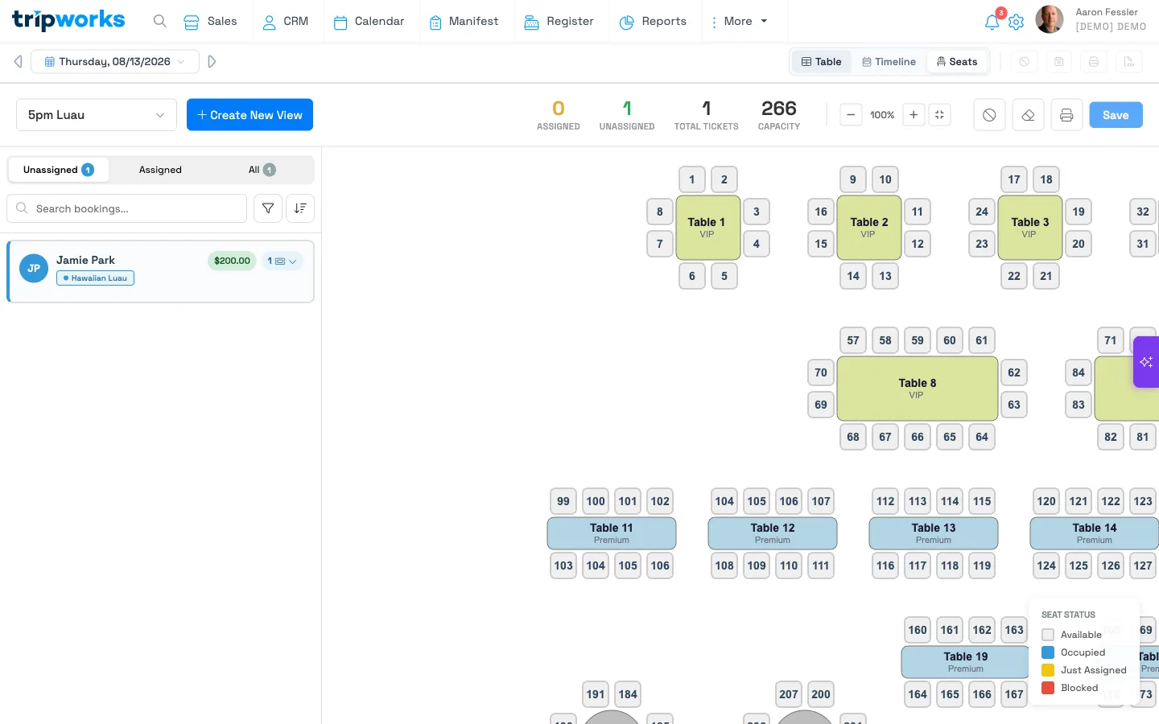Image resolution: width=1159 pixels, height=724 pixels.
Task: Expand Jamie Park's ticket count dropdown
Action: [x=282, y=261]
